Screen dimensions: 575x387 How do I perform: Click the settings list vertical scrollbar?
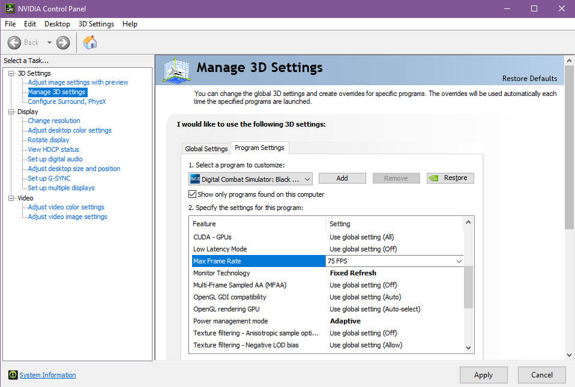coord(469,287)
